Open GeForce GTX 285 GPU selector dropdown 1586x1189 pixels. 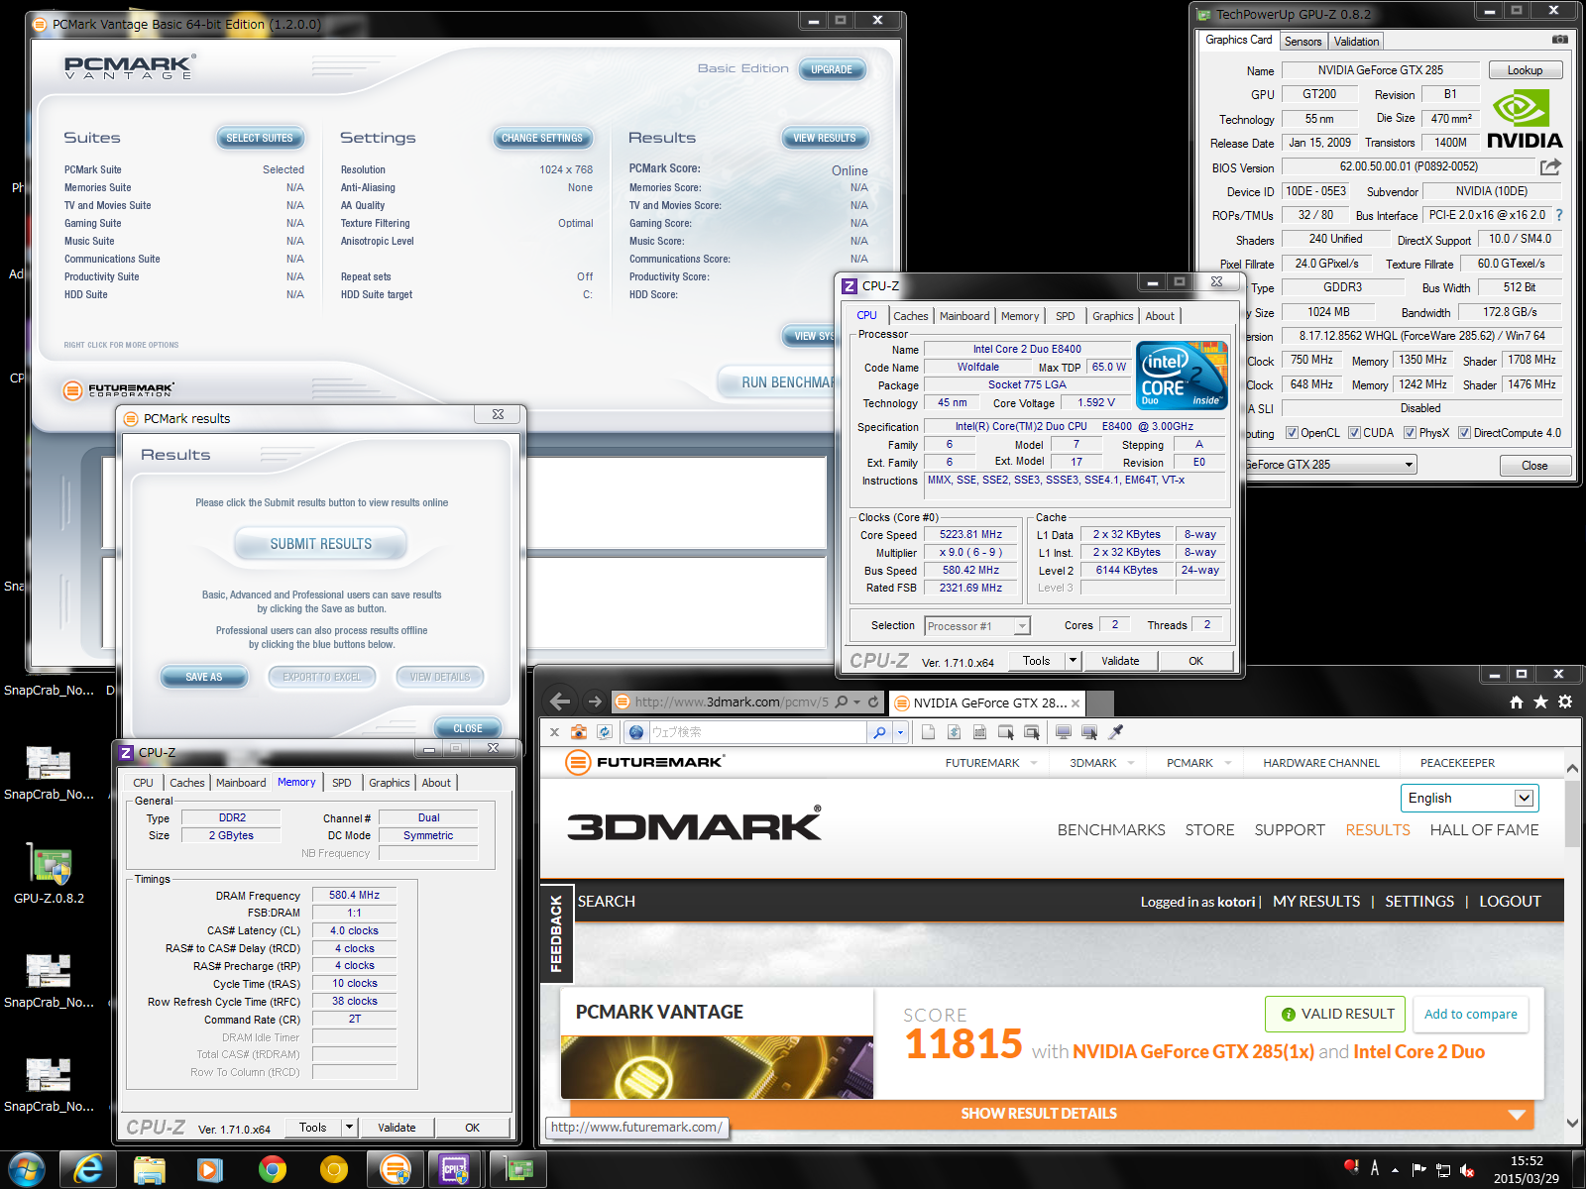coord(1409,465)
